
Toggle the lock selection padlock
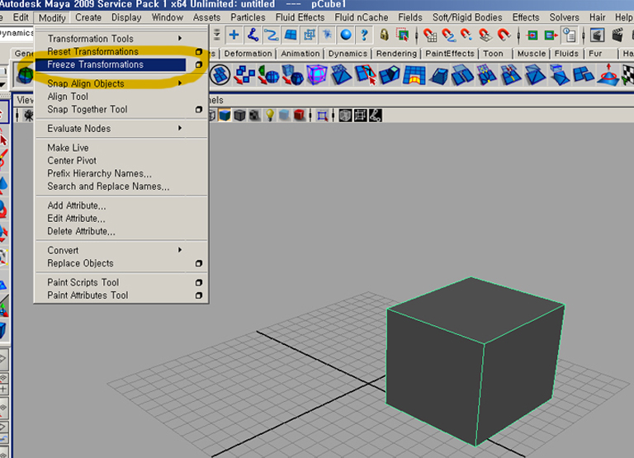384,35
